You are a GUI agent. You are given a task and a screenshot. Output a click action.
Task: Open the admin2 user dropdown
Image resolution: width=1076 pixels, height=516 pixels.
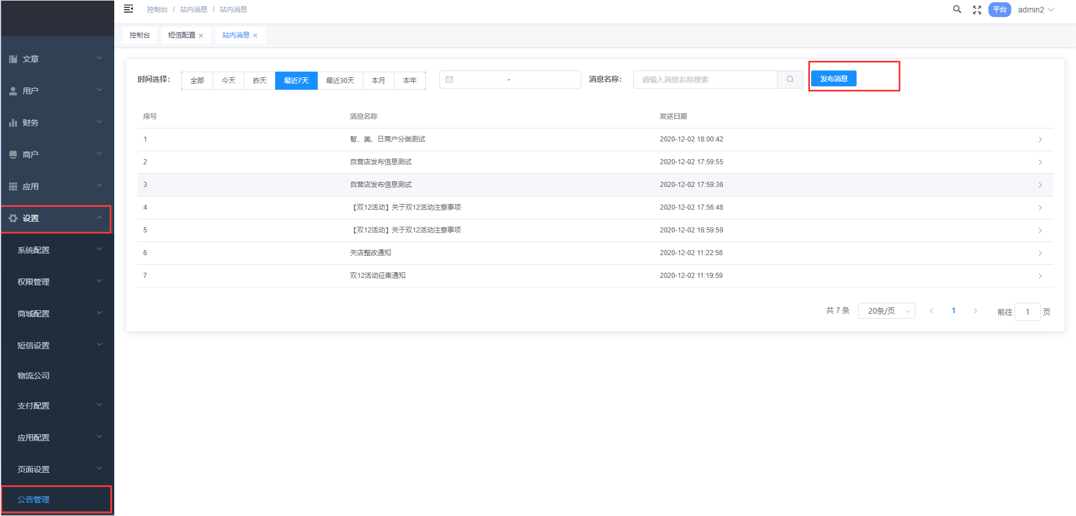point(1035,10)
